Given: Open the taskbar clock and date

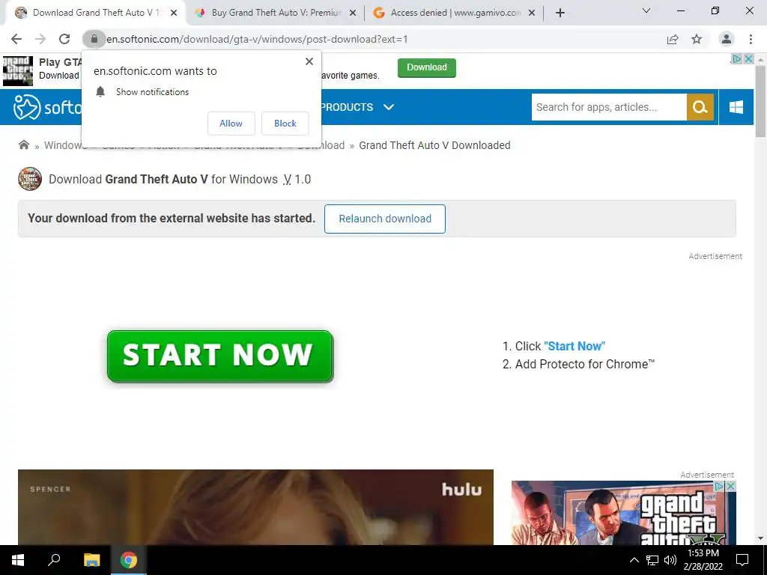Looking at the screenshot, I should 703,560.
